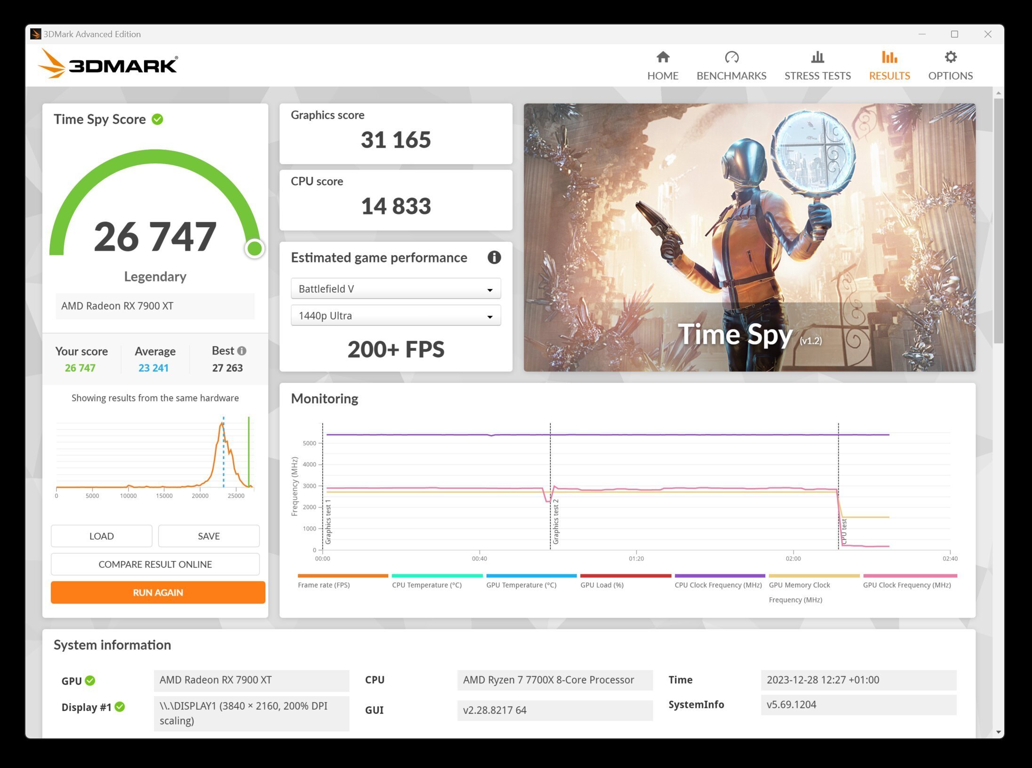Click the Benchmarks gauge icon
1032x768 pixels.
pos(731,57)
